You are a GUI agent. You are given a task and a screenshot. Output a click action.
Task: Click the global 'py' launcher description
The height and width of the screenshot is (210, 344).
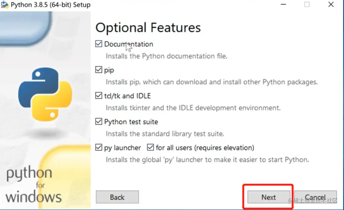(x=207, y=160)
